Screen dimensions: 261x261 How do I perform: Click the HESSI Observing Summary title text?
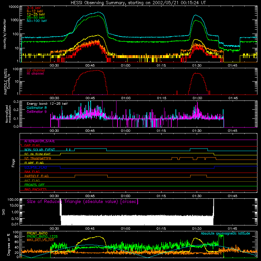pos(138,3)
